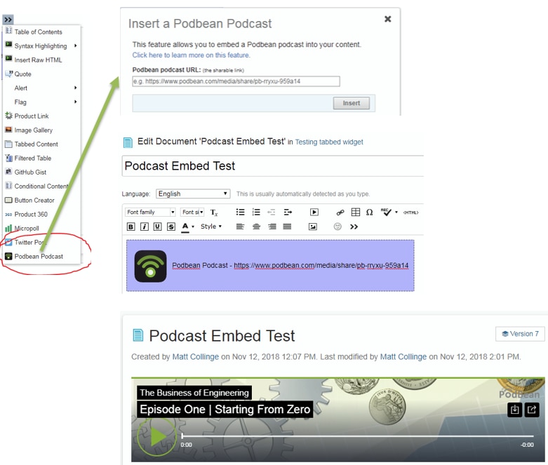Play the podcast episode

click(x=156, y=437)
